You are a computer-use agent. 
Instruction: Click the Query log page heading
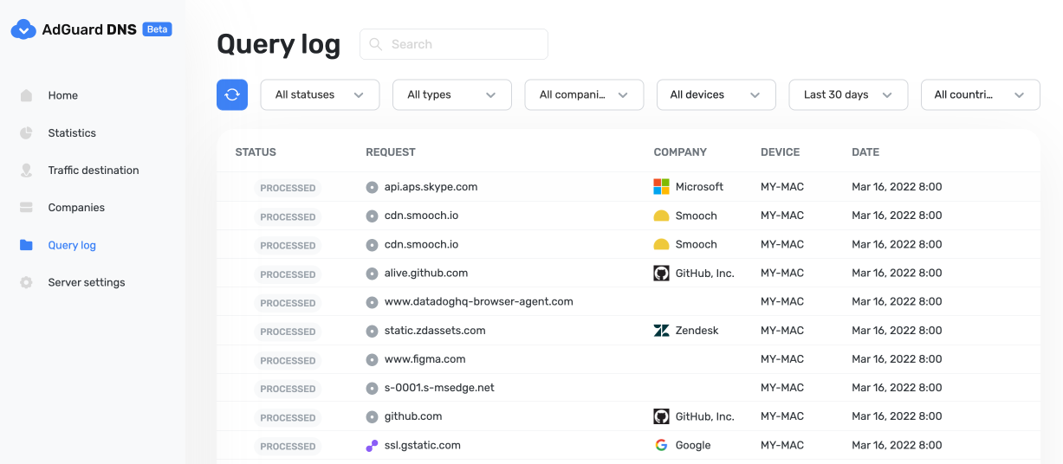[x=278, y=43]
